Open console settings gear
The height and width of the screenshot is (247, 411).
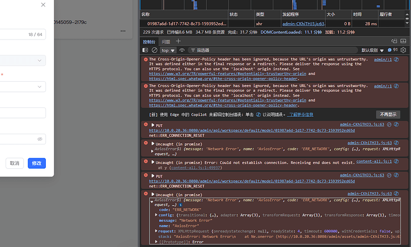[403, 50]
